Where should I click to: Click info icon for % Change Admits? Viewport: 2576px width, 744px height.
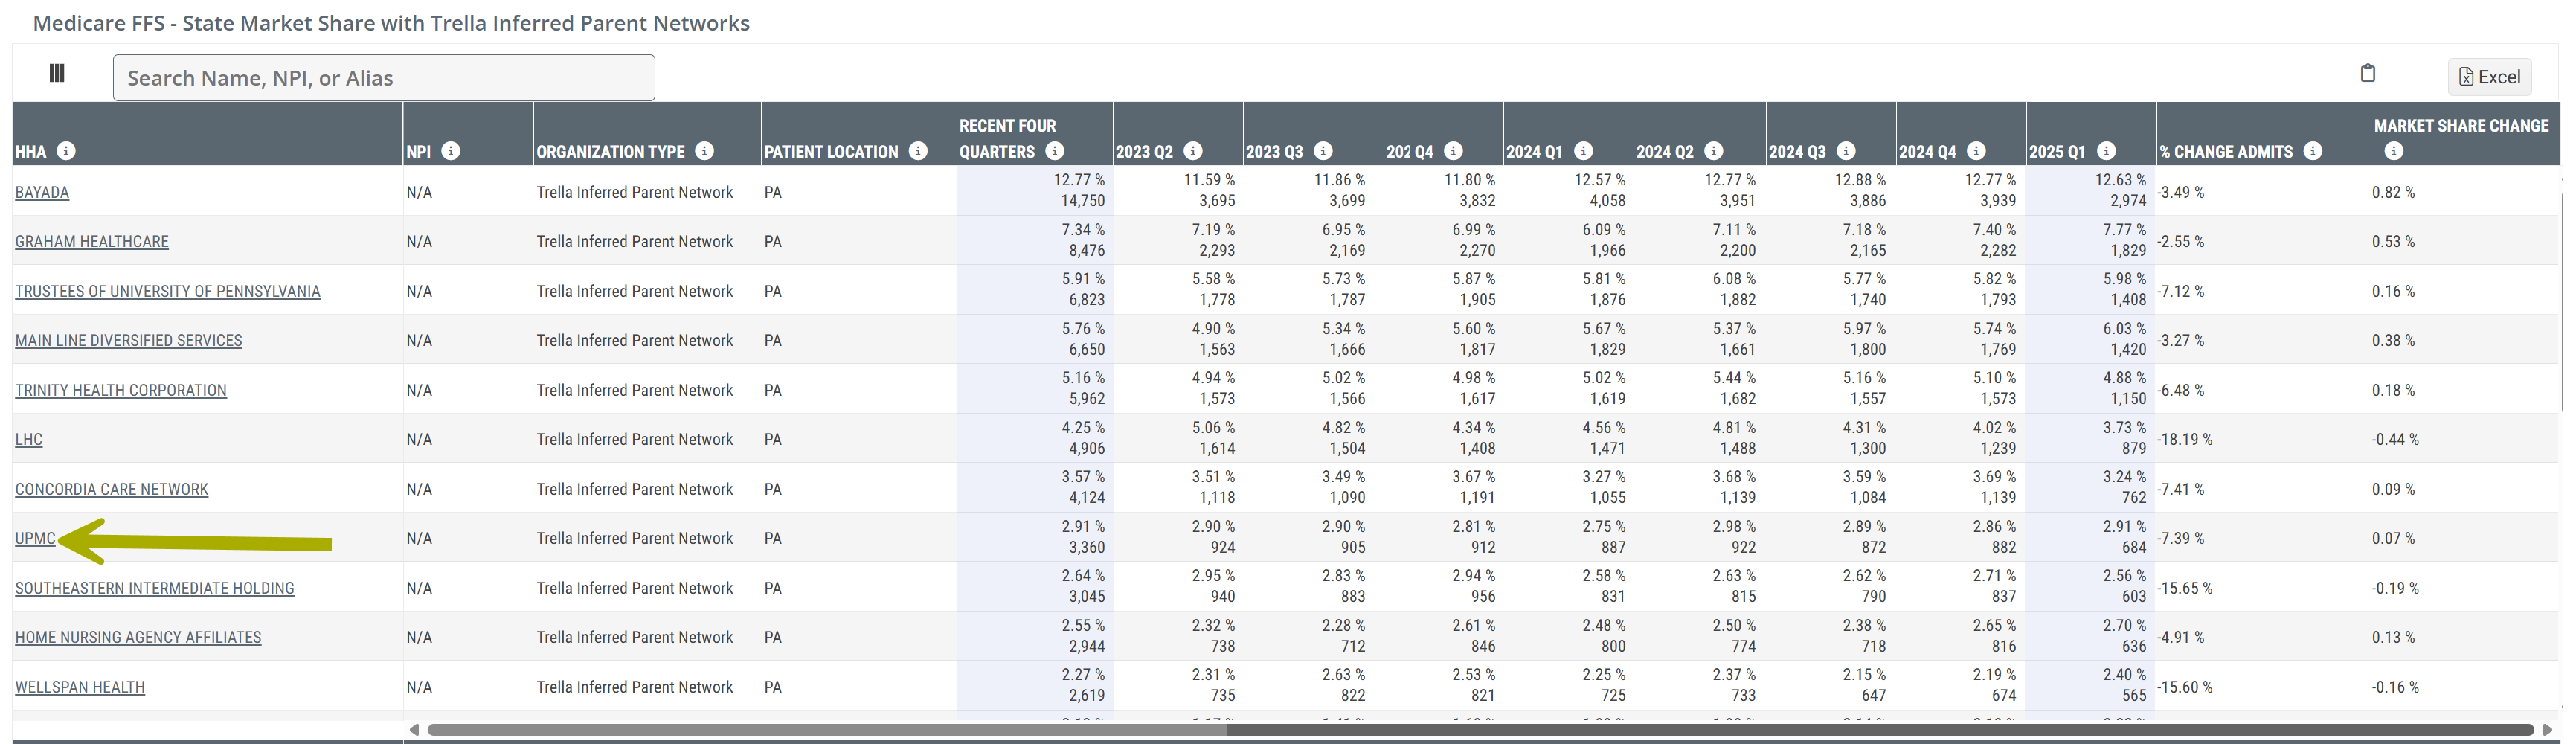[2312, 151]
